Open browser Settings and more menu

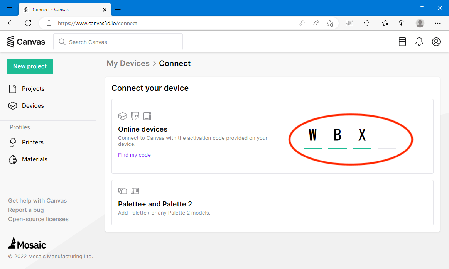click(x=437, y=23)
